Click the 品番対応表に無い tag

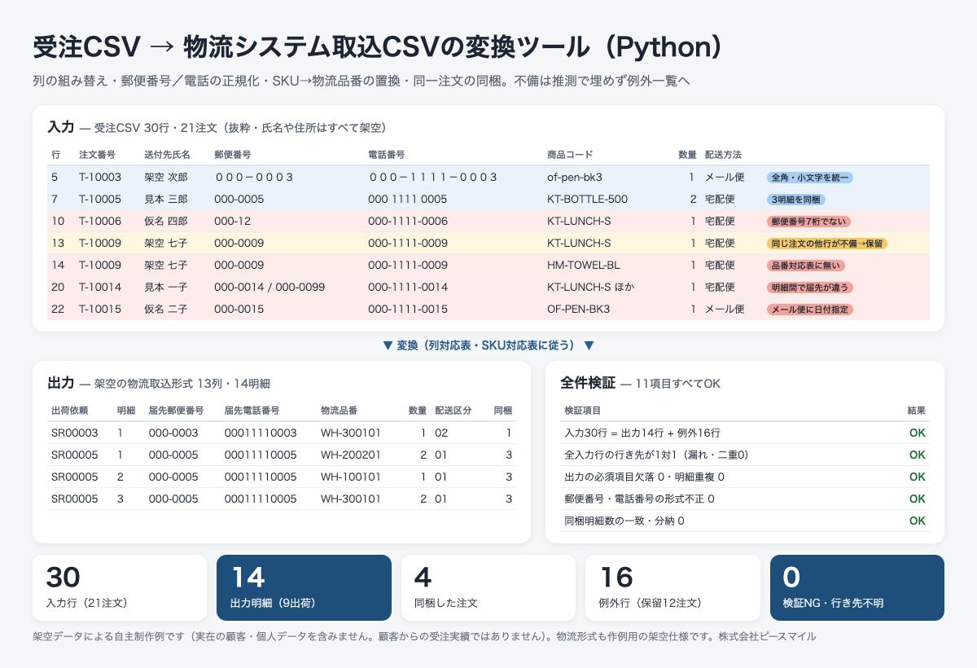(x=805, y=265)
